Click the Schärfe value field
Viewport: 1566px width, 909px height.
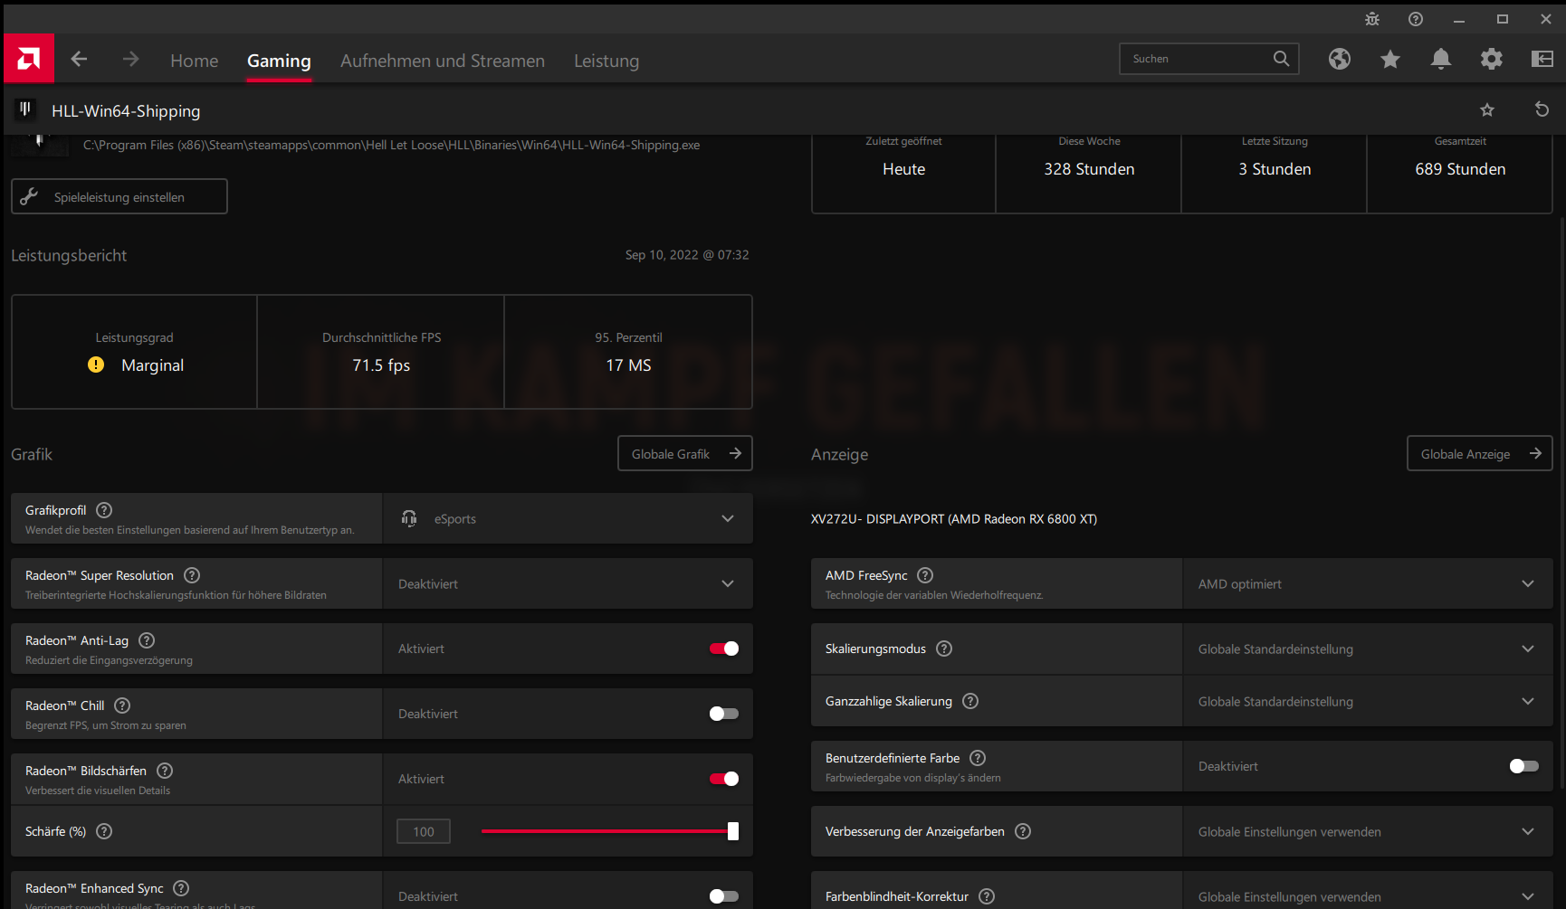(x=424, y=831)
